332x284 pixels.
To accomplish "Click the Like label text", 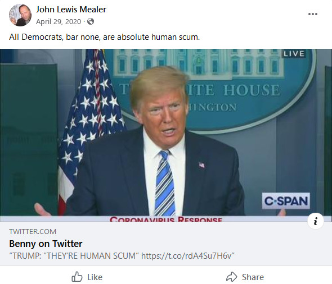I will point(95,277).
